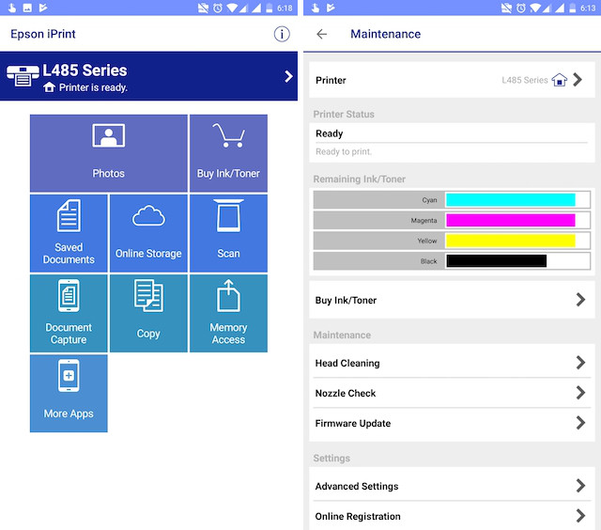Open Online Storage cloud tile
This screenshot has width=601, height=530.
coord(148,233)
